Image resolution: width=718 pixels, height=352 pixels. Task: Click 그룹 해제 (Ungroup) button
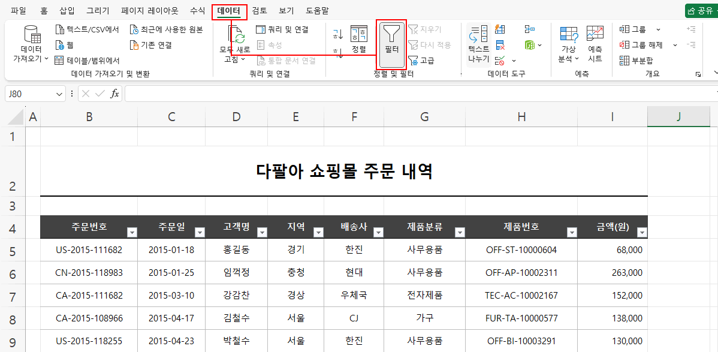(641, 45)
